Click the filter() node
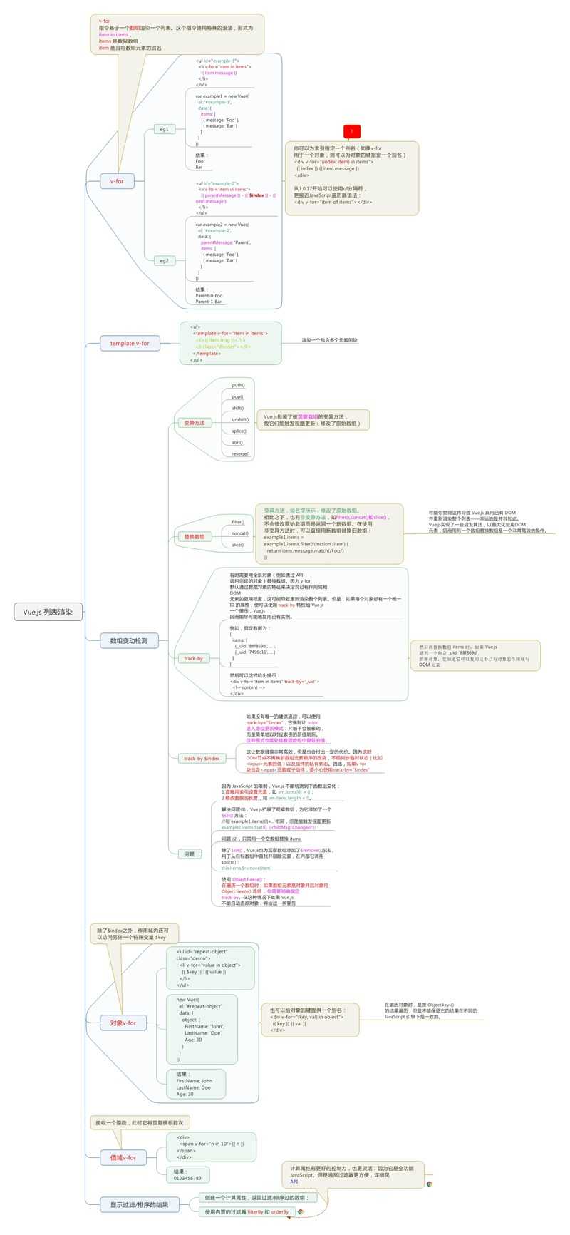The height and width of the screenshot is (1235, 570). [238, 521]
